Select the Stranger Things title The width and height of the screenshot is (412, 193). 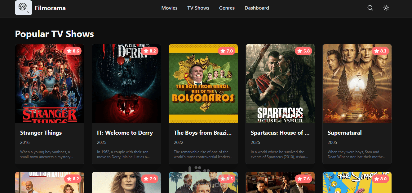point(41,133)
